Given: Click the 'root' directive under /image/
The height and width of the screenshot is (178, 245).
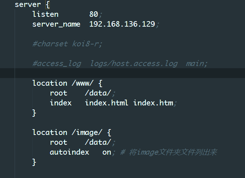Looking at the screenshot, I should click(x=59, y=142).
